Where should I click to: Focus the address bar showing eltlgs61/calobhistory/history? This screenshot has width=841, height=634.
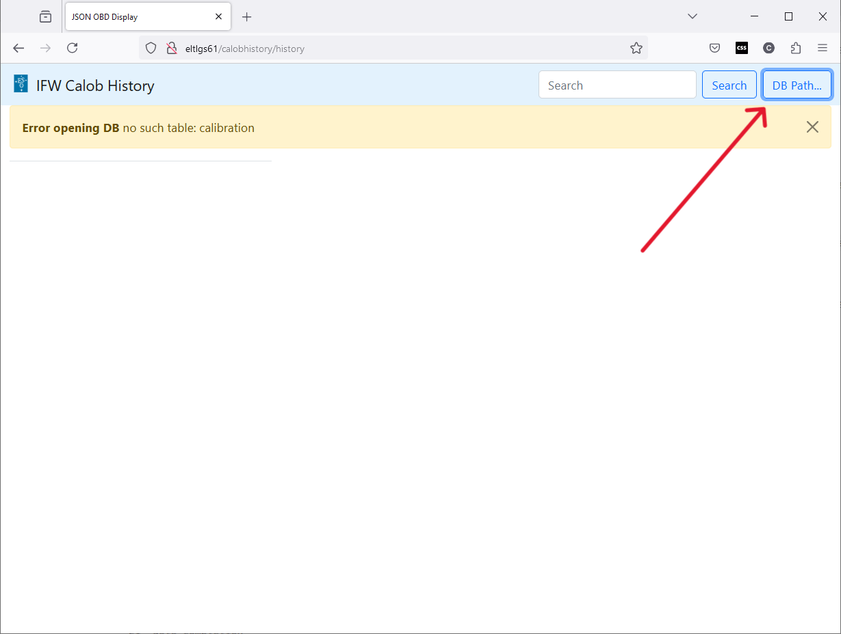(x=397, y=49)
